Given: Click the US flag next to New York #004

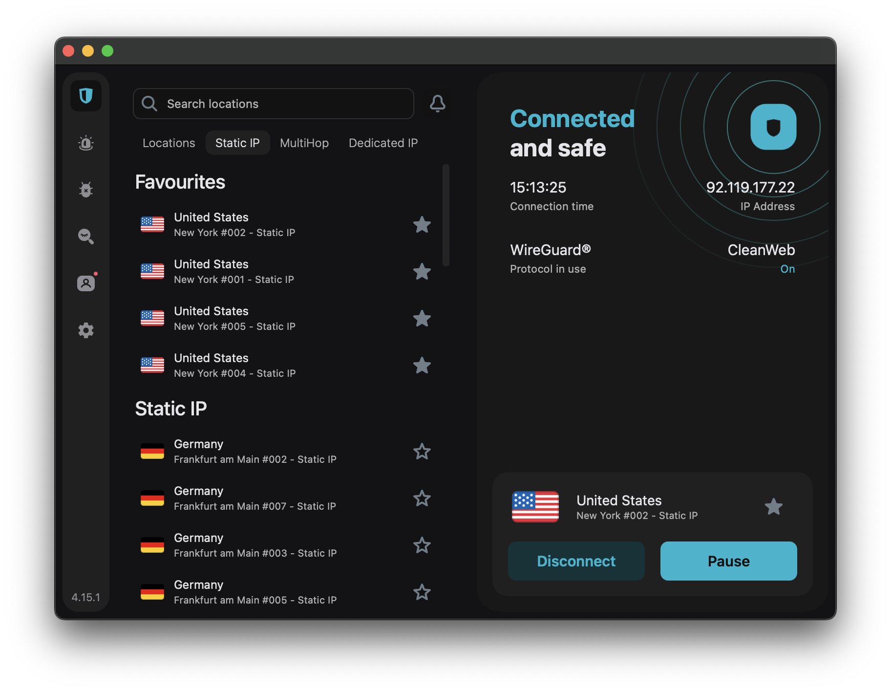Looking at the screenshot, I should click(152, 365).
